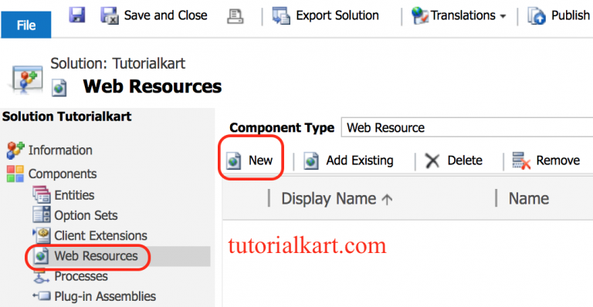The image size is (593, 307).
Task: Open the Translations dropdown arrow
Action: tap(503, 16)
